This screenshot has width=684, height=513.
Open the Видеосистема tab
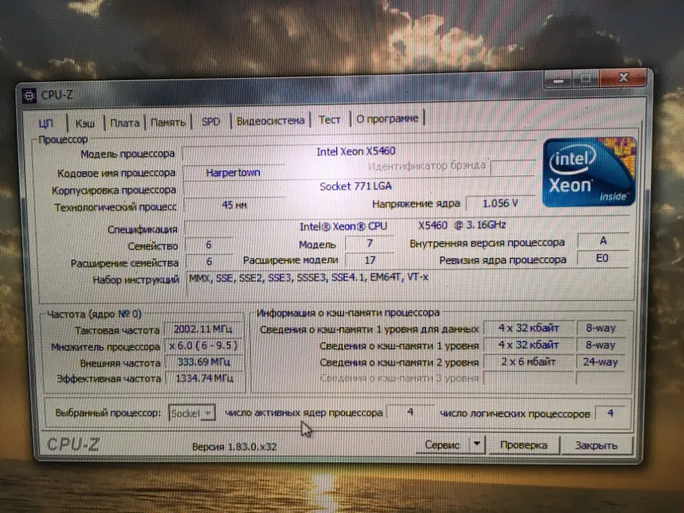270,120
